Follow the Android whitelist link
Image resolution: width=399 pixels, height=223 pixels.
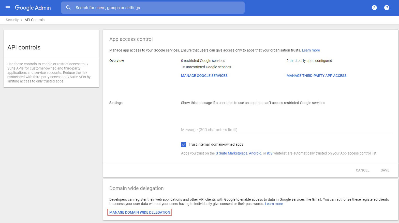[x=255, y=153]
